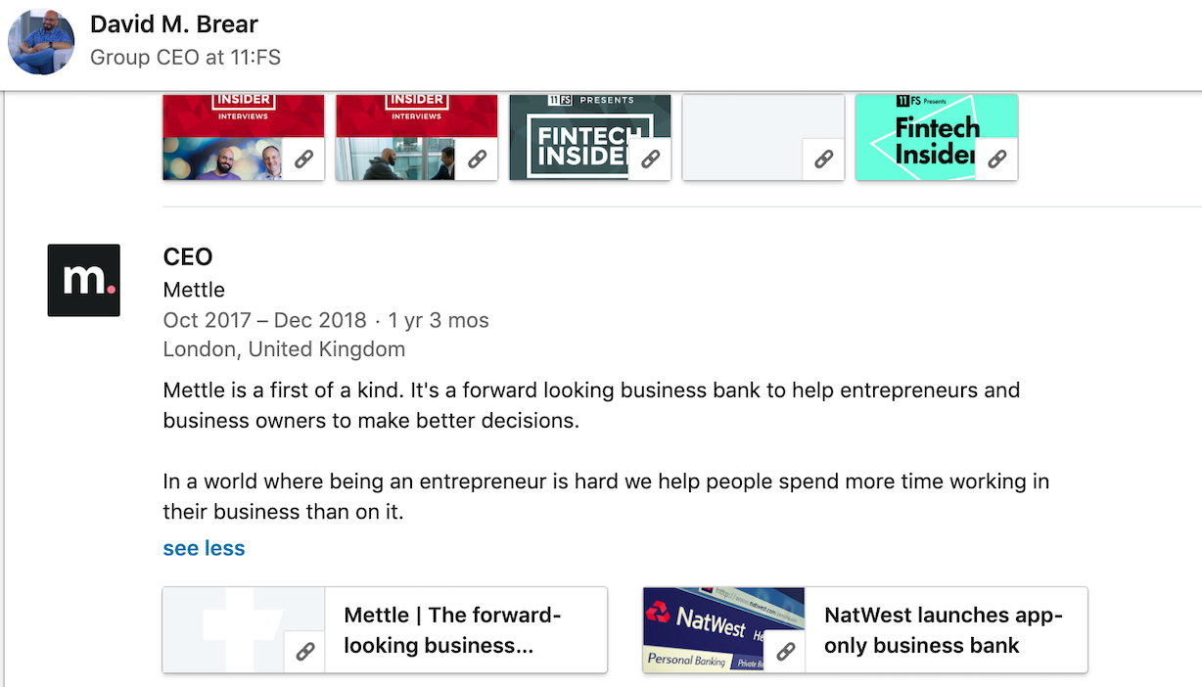Click link icon on second Insider Interviews thumbnail

point(477,160)
